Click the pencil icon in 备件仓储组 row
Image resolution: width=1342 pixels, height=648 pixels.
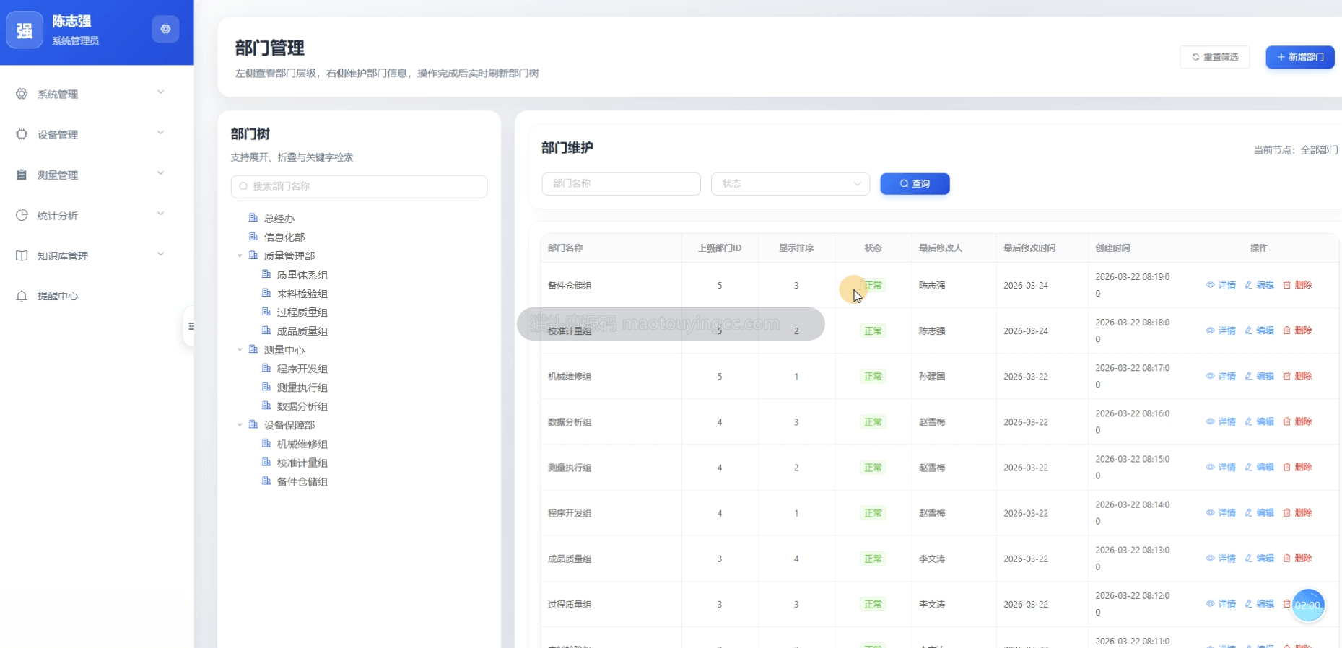pyautogui.click(x=1248, y=285)
